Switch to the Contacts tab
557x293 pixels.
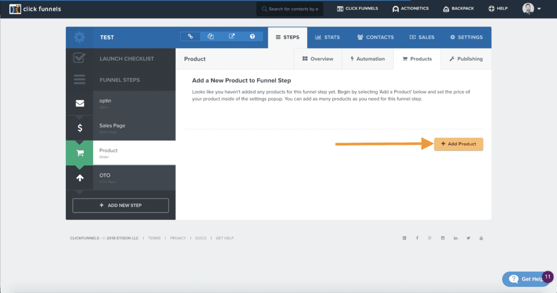point(375,37)
